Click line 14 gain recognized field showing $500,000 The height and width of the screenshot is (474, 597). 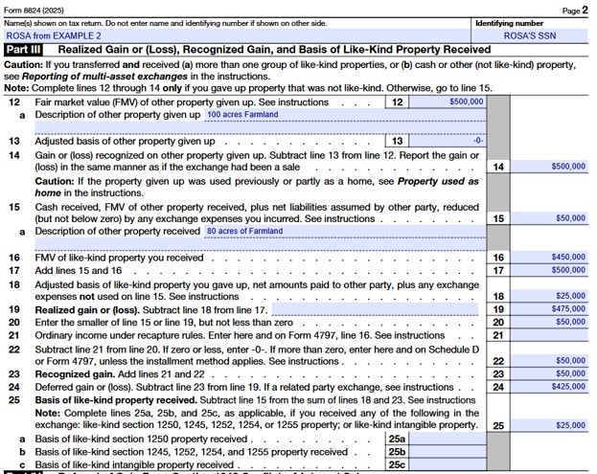coord(549,167)
